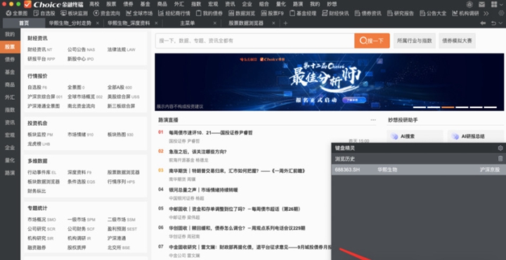Image resolution: width=506 pixels, height=260 pixels.
Task: Open the 资金流向 toolbar item
Action: [x=107, y=13]
